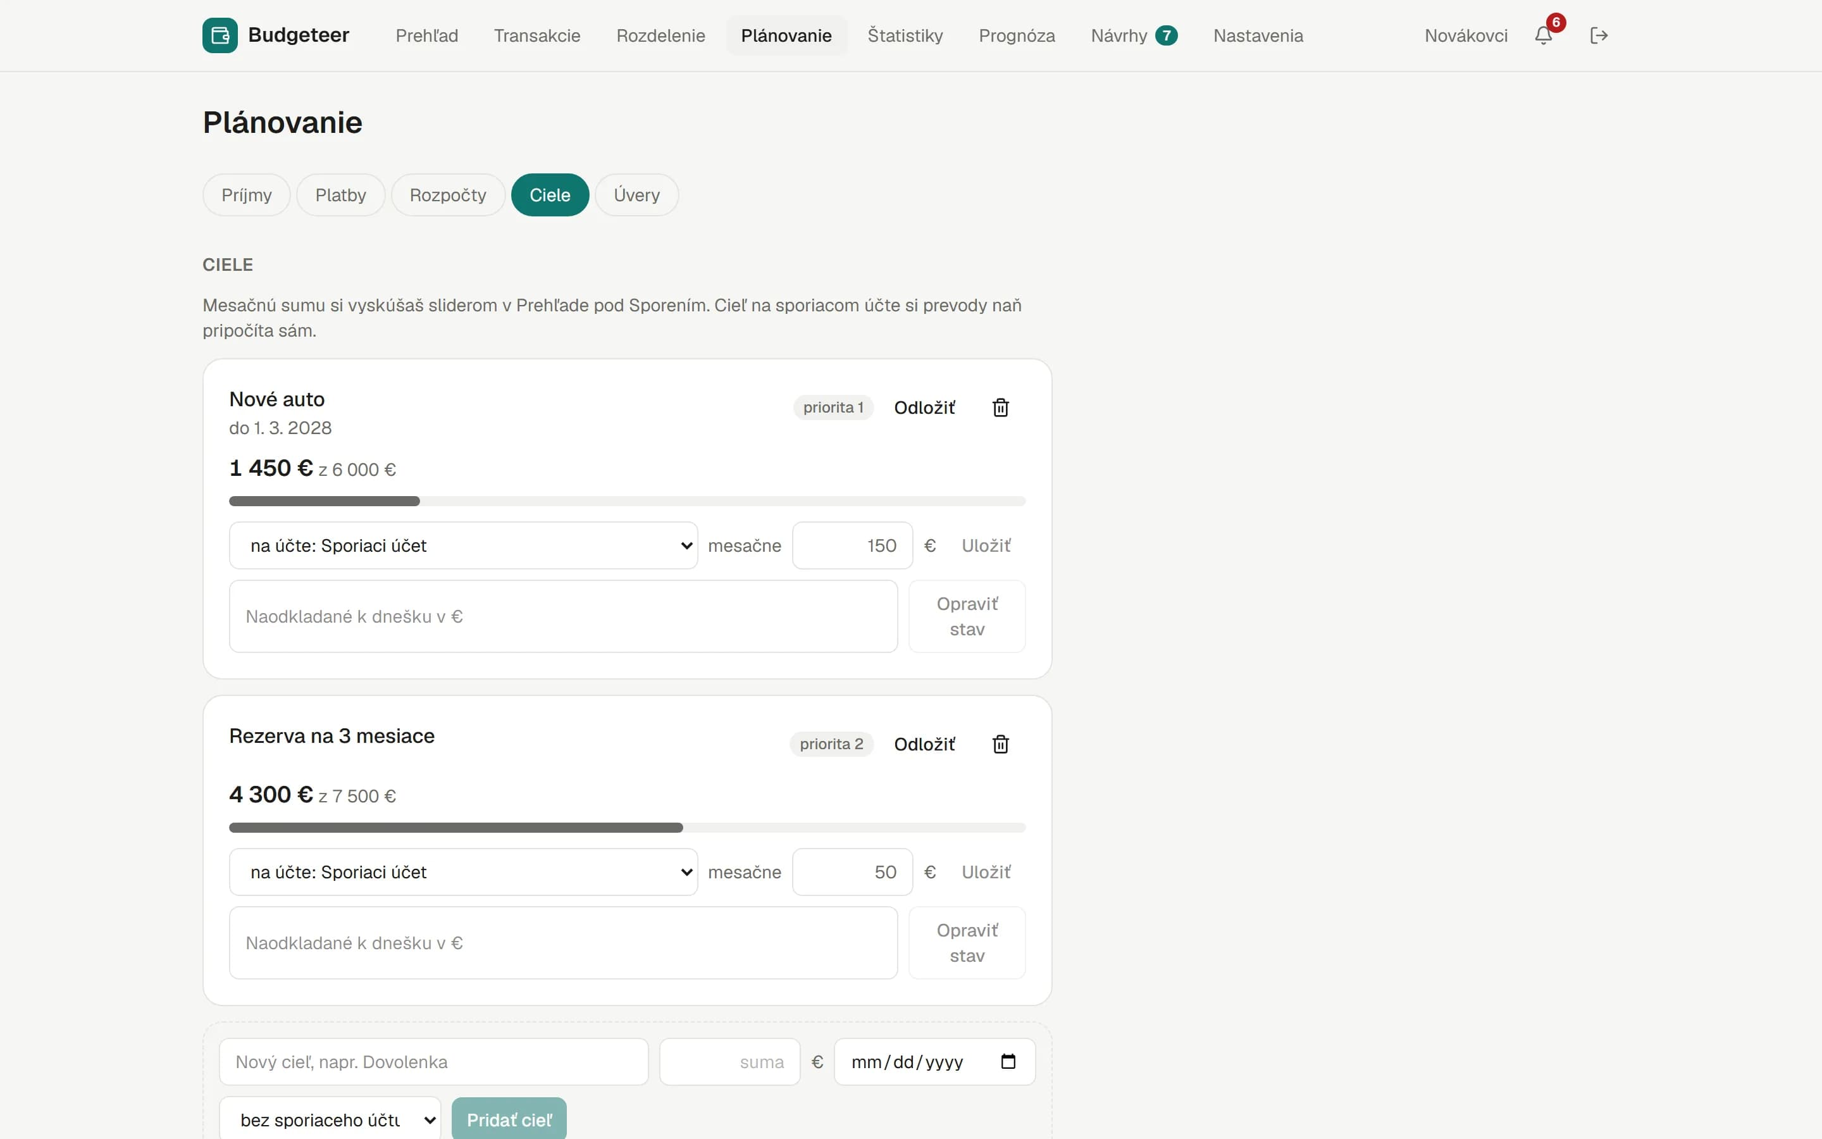Expand account dropdown for Rezerva na 3 mesiace
Screen dimensions: 1822x1139
click(463, 873)
